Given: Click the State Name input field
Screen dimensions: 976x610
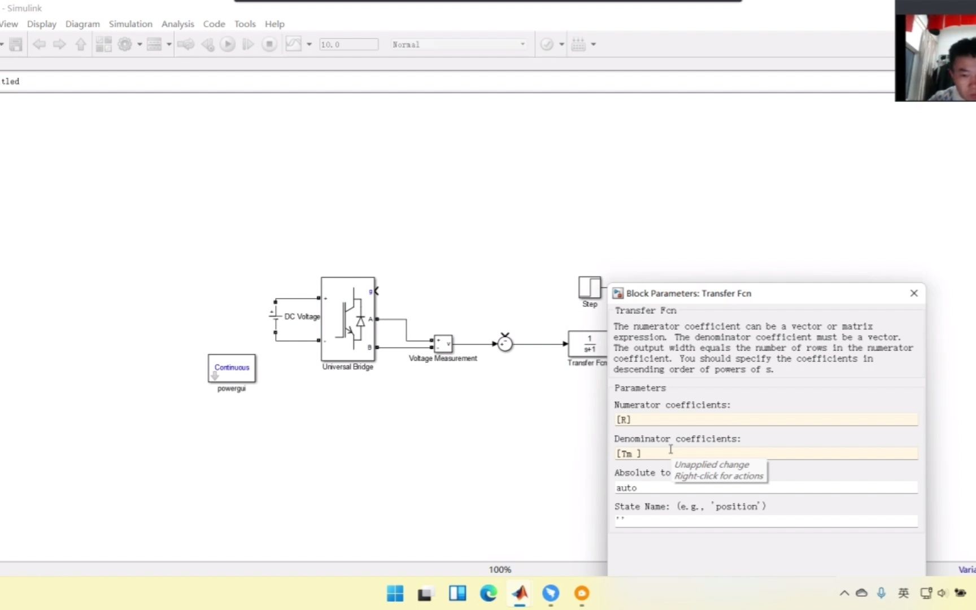Looking at the screenshot, I should 766,520.
